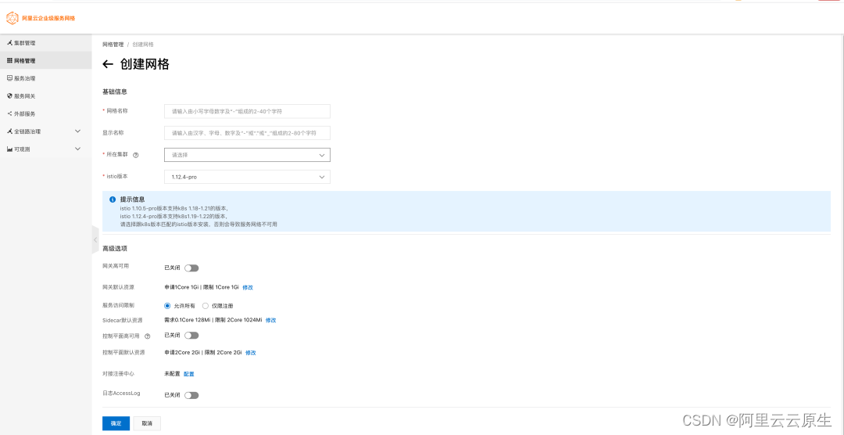Click the 取消 button
844x435 pixels.
[147, 423]
